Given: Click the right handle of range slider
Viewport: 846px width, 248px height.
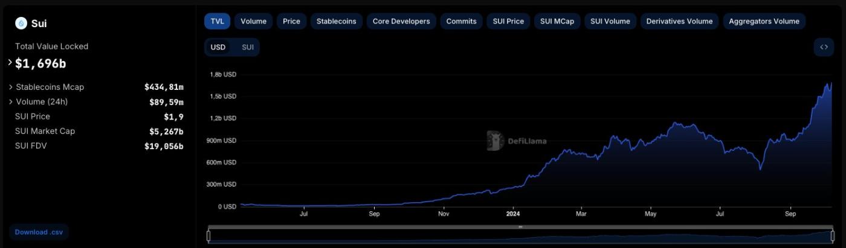Looking at the screenshot, I should point(832,235).
